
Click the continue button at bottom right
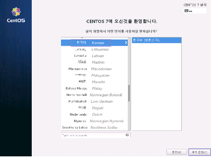click(199, 152)
